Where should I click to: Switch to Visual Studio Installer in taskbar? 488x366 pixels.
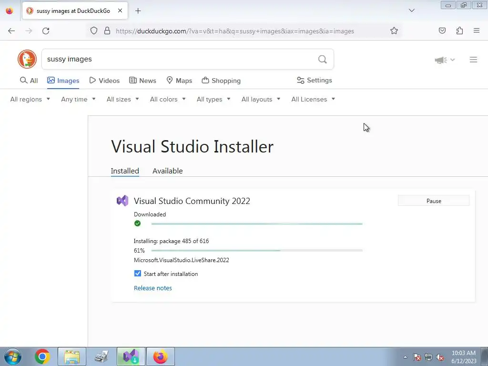pyautogui.click(x=131, y=356)
